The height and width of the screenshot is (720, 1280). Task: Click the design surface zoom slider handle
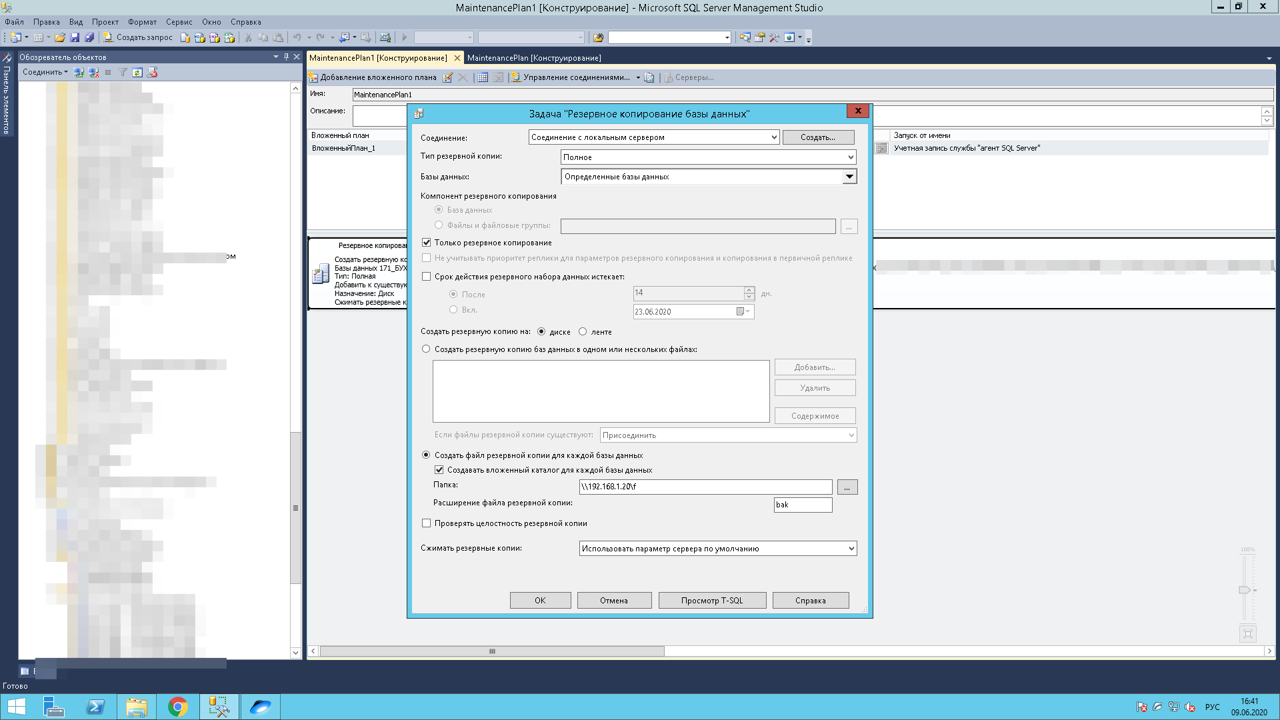point(1245,590)
